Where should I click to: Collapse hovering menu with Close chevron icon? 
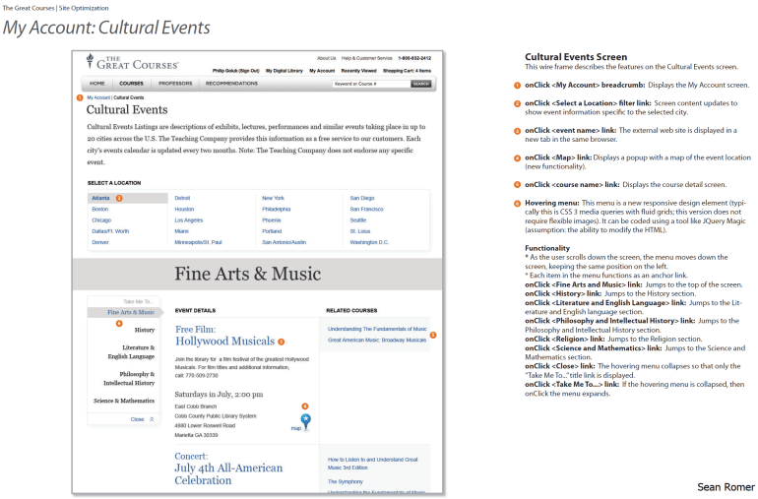[x=152, y=419]
